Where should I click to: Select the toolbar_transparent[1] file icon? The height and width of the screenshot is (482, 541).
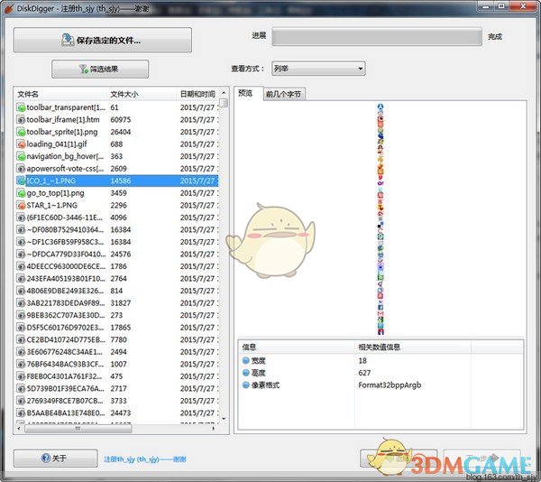pos(21,107)
